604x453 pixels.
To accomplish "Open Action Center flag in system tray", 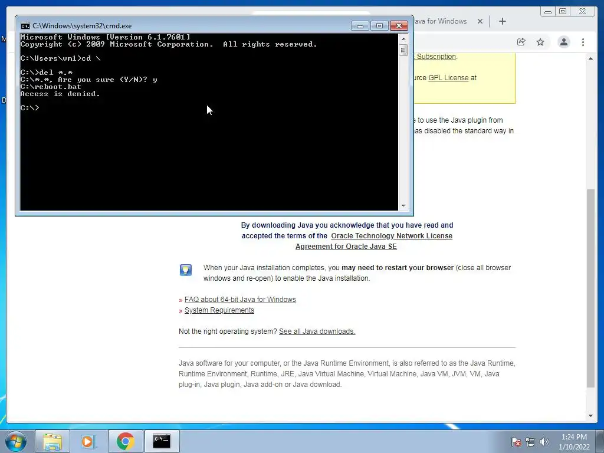I will pyautogui.click(x=516, y=442).
